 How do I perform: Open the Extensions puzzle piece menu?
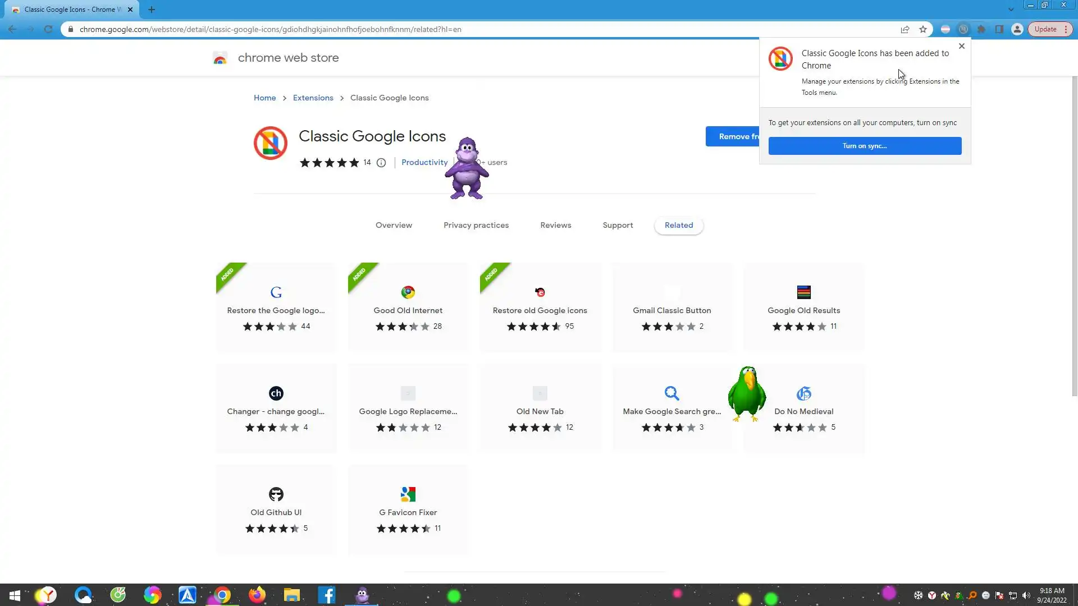click(x=981, y=29)
